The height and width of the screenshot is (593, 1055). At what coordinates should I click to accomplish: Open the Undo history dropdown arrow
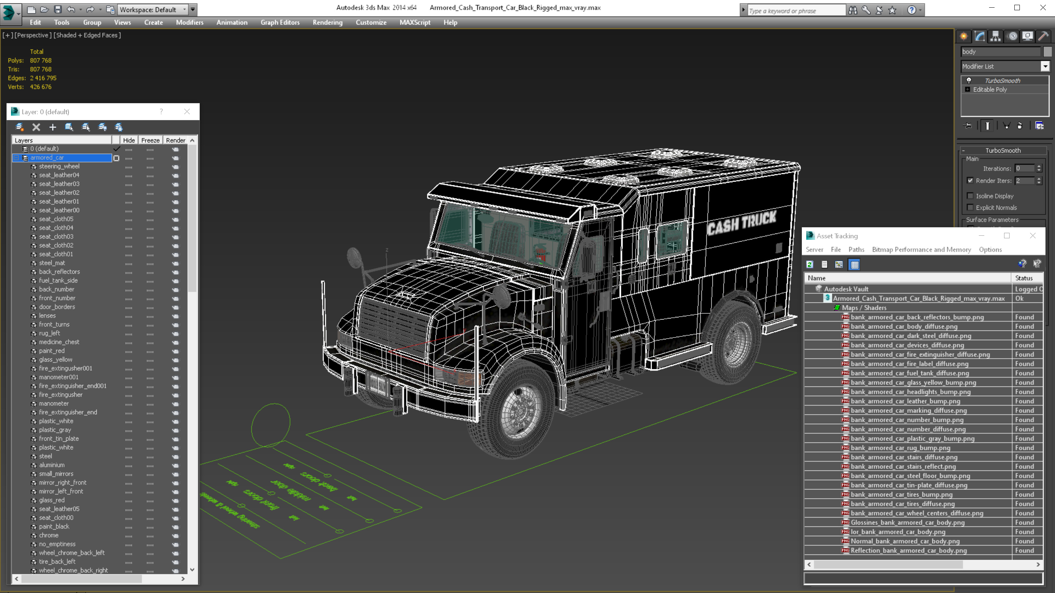click(x=80, y=10)
